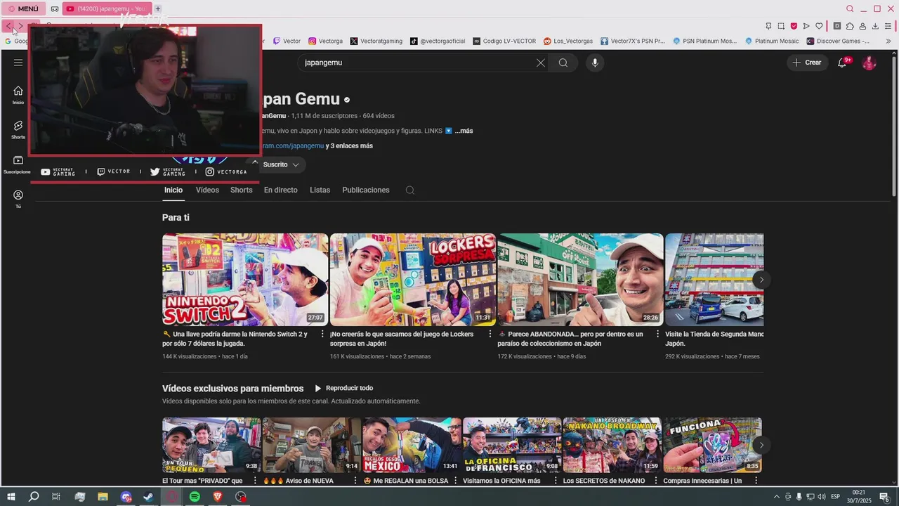Viewport: 899px width, 506px height.
Task: Open the Lockers Sorpresa video thumbnail
Action: pyautogui.click(x=413, y=280)
